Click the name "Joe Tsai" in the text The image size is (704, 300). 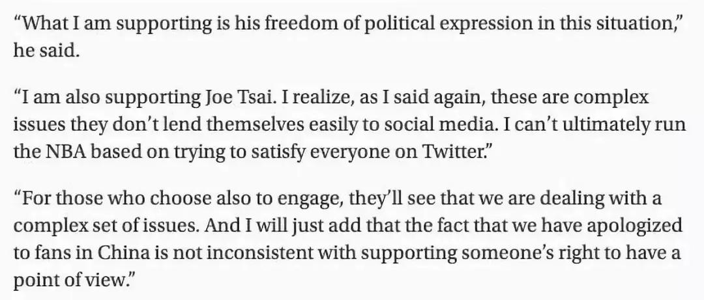coord(227,98)
